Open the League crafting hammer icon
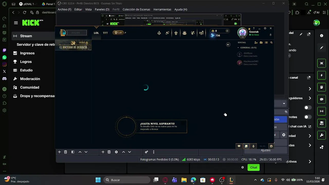This screenshot has height=185, width=329. [193, 33]
